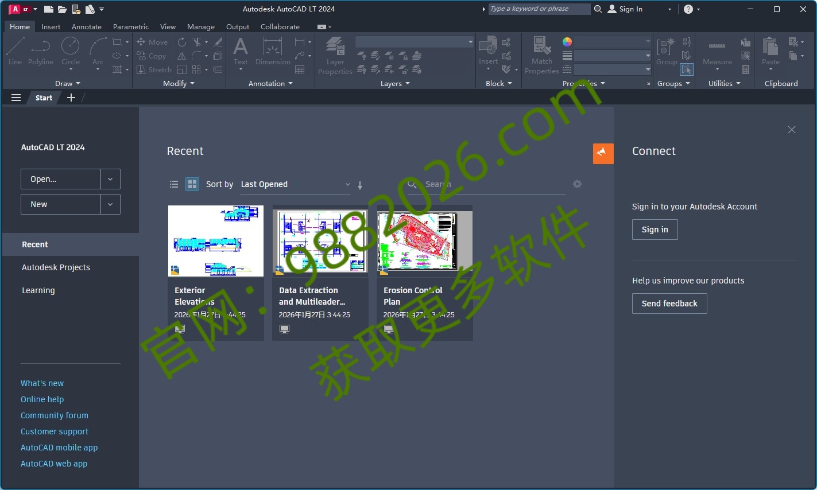Click the orange announcements megaphone icon
Viewport: 817px width, 490px height.
coord(603,153)
